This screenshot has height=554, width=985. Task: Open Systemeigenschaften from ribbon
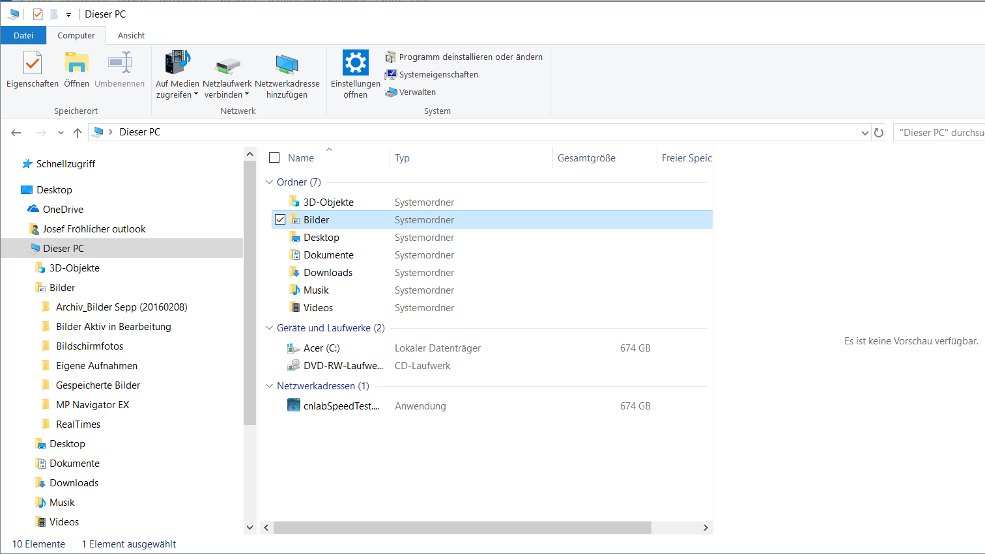pos(438,75)
